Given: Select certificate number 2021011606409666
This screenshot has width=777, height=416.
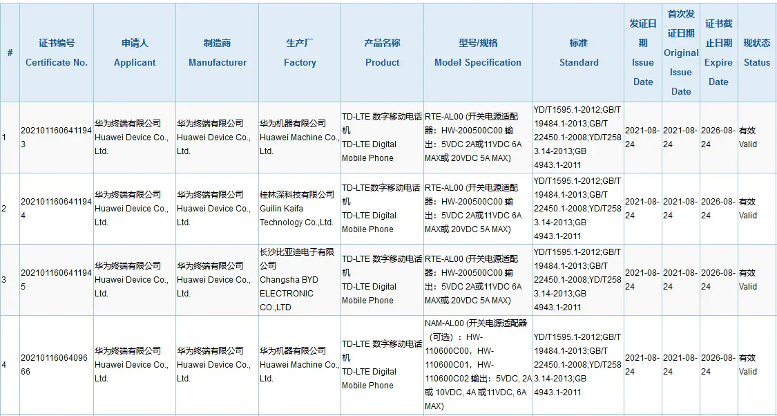Looking at the screenshot, I should (x=57, y=364).
